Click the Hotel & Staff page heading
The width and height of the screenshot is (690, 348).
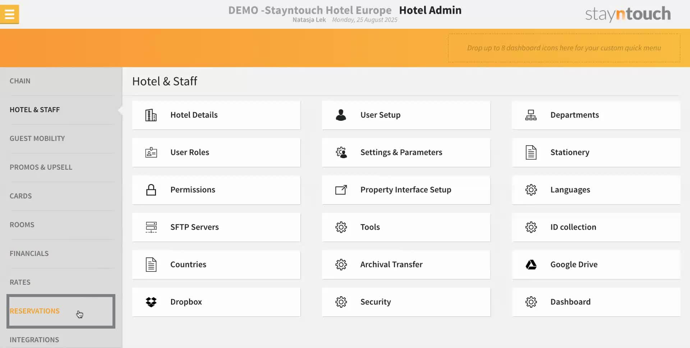pos(165,81)
